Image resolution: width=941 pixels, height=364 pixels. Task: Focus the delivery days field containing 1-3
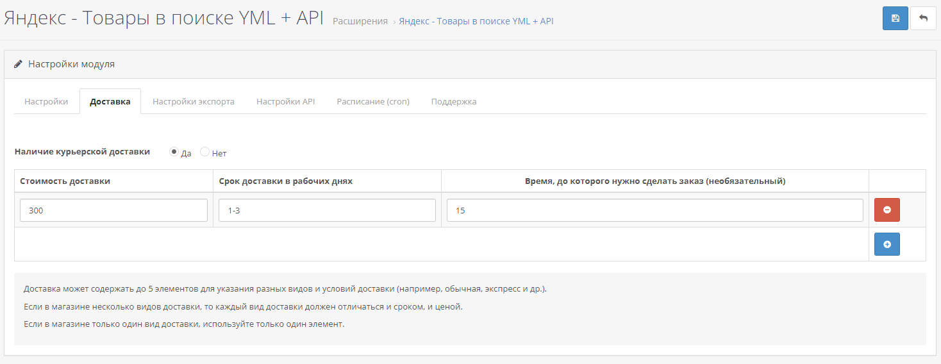tap(327, 210)
